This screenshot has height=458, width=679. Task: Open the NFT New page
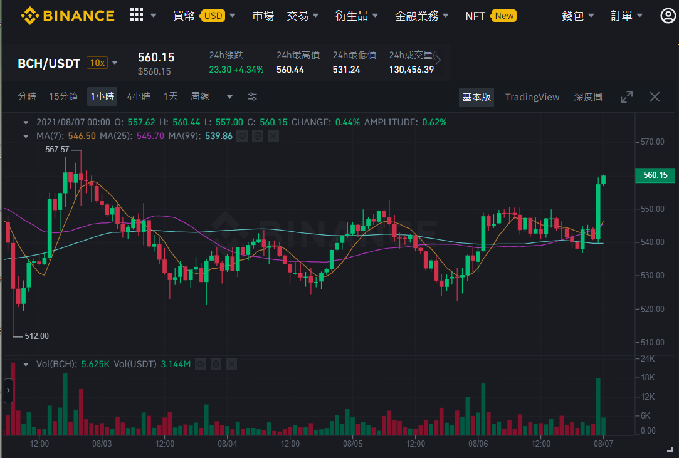(x=491, y=16)
